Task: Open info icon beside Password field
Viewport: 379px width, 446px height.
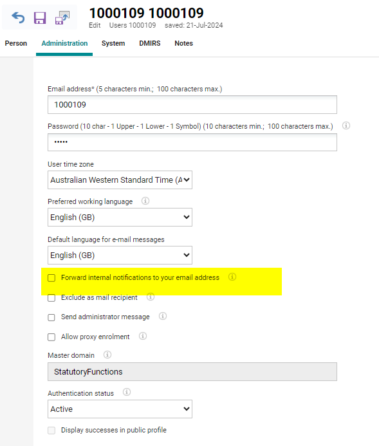Action: point(346,125)
